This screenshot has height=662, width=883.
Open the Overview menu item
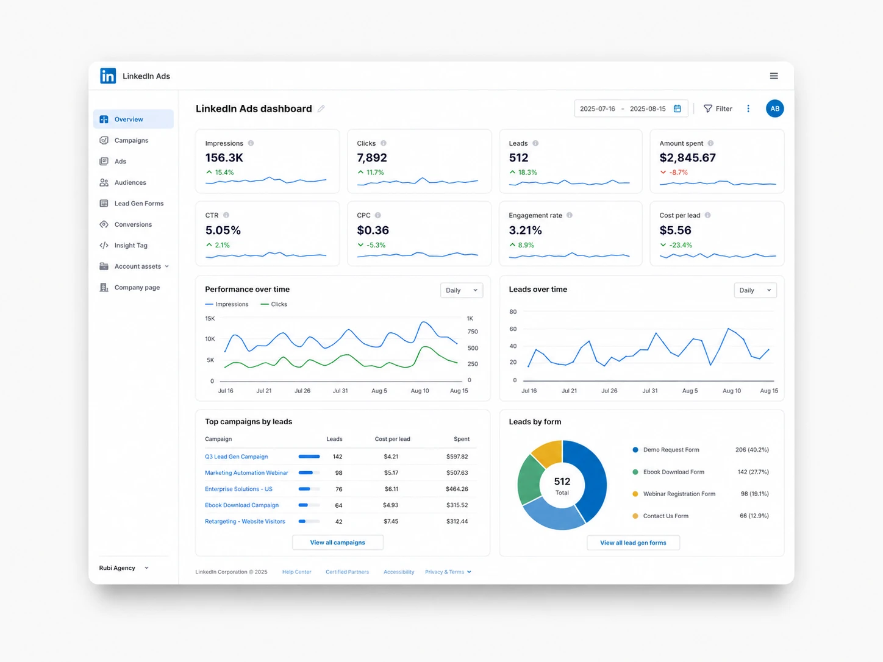point(134,119)
